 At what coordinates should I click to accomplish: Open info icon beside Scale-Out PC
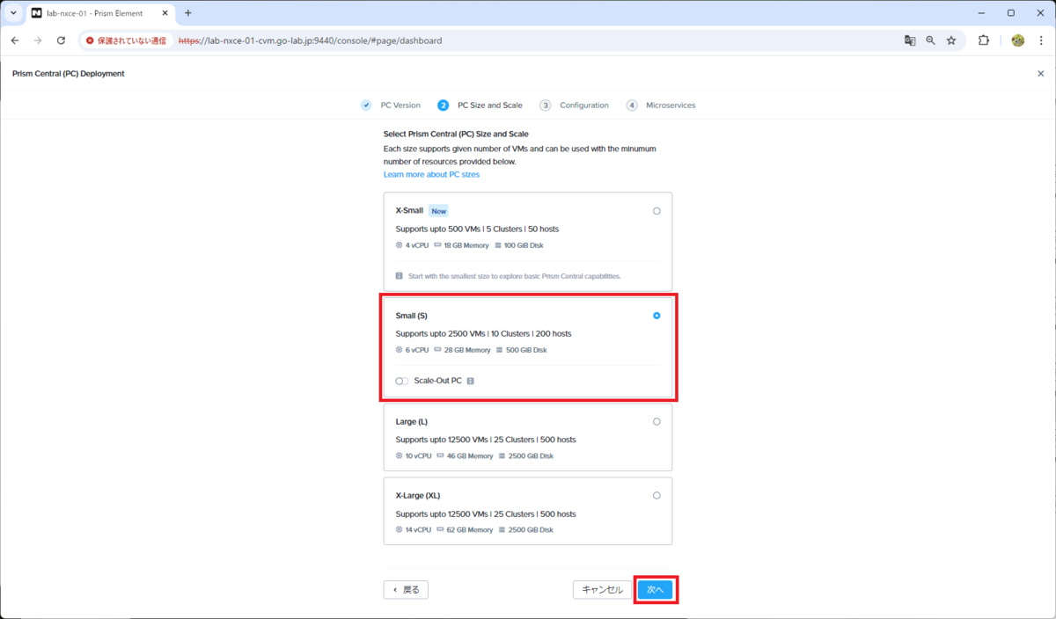[471, 381]
